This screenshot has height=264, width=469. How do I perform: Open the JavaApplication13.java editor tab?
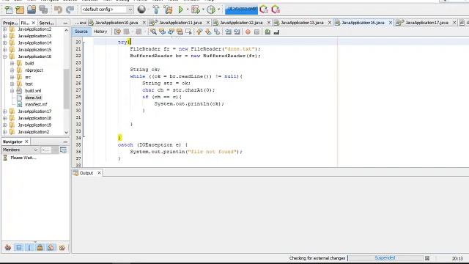tap(302, 23)
